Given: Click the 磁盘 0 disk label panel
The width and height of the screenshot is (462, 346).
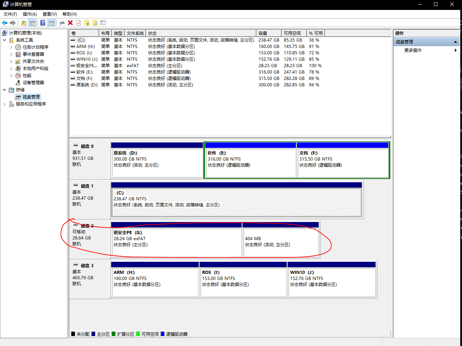Looking at the screenshot, I should [x=89, y=160].
